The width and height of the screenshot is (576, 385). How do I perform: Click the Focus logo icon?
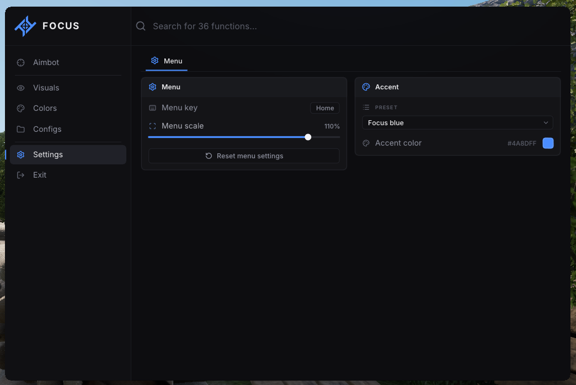25,26
